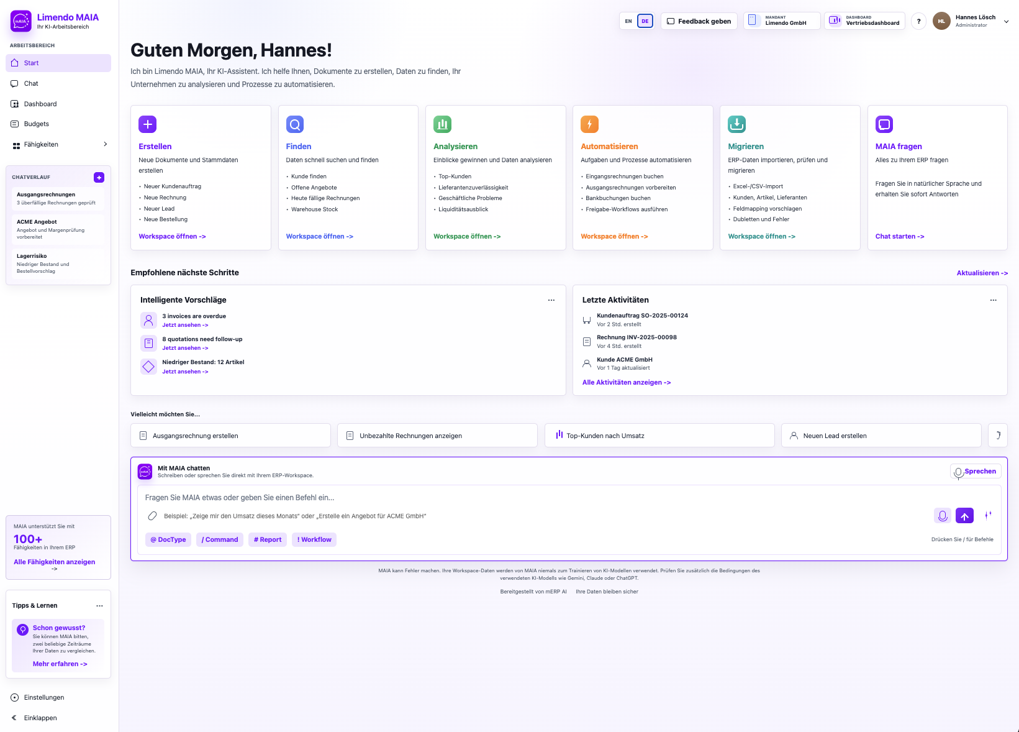Expand the Fähigkeiten submenu chevron
Image resolution: width=1019 pixels, height=732 pixels.
pyautogui.click(x=105, y=144)
